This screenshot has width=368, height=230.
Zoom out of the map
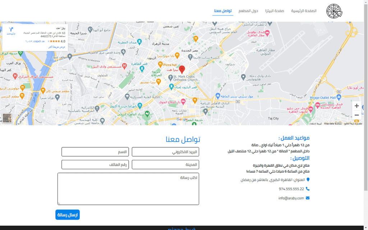(x=356, y=115)
